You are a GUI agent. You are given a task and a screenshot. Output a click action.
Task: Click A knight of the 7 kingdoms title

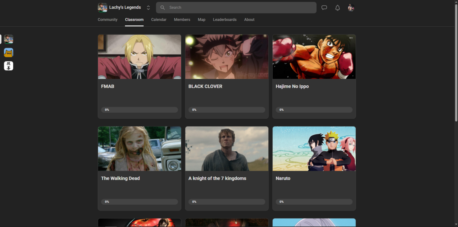click(217, 178)
